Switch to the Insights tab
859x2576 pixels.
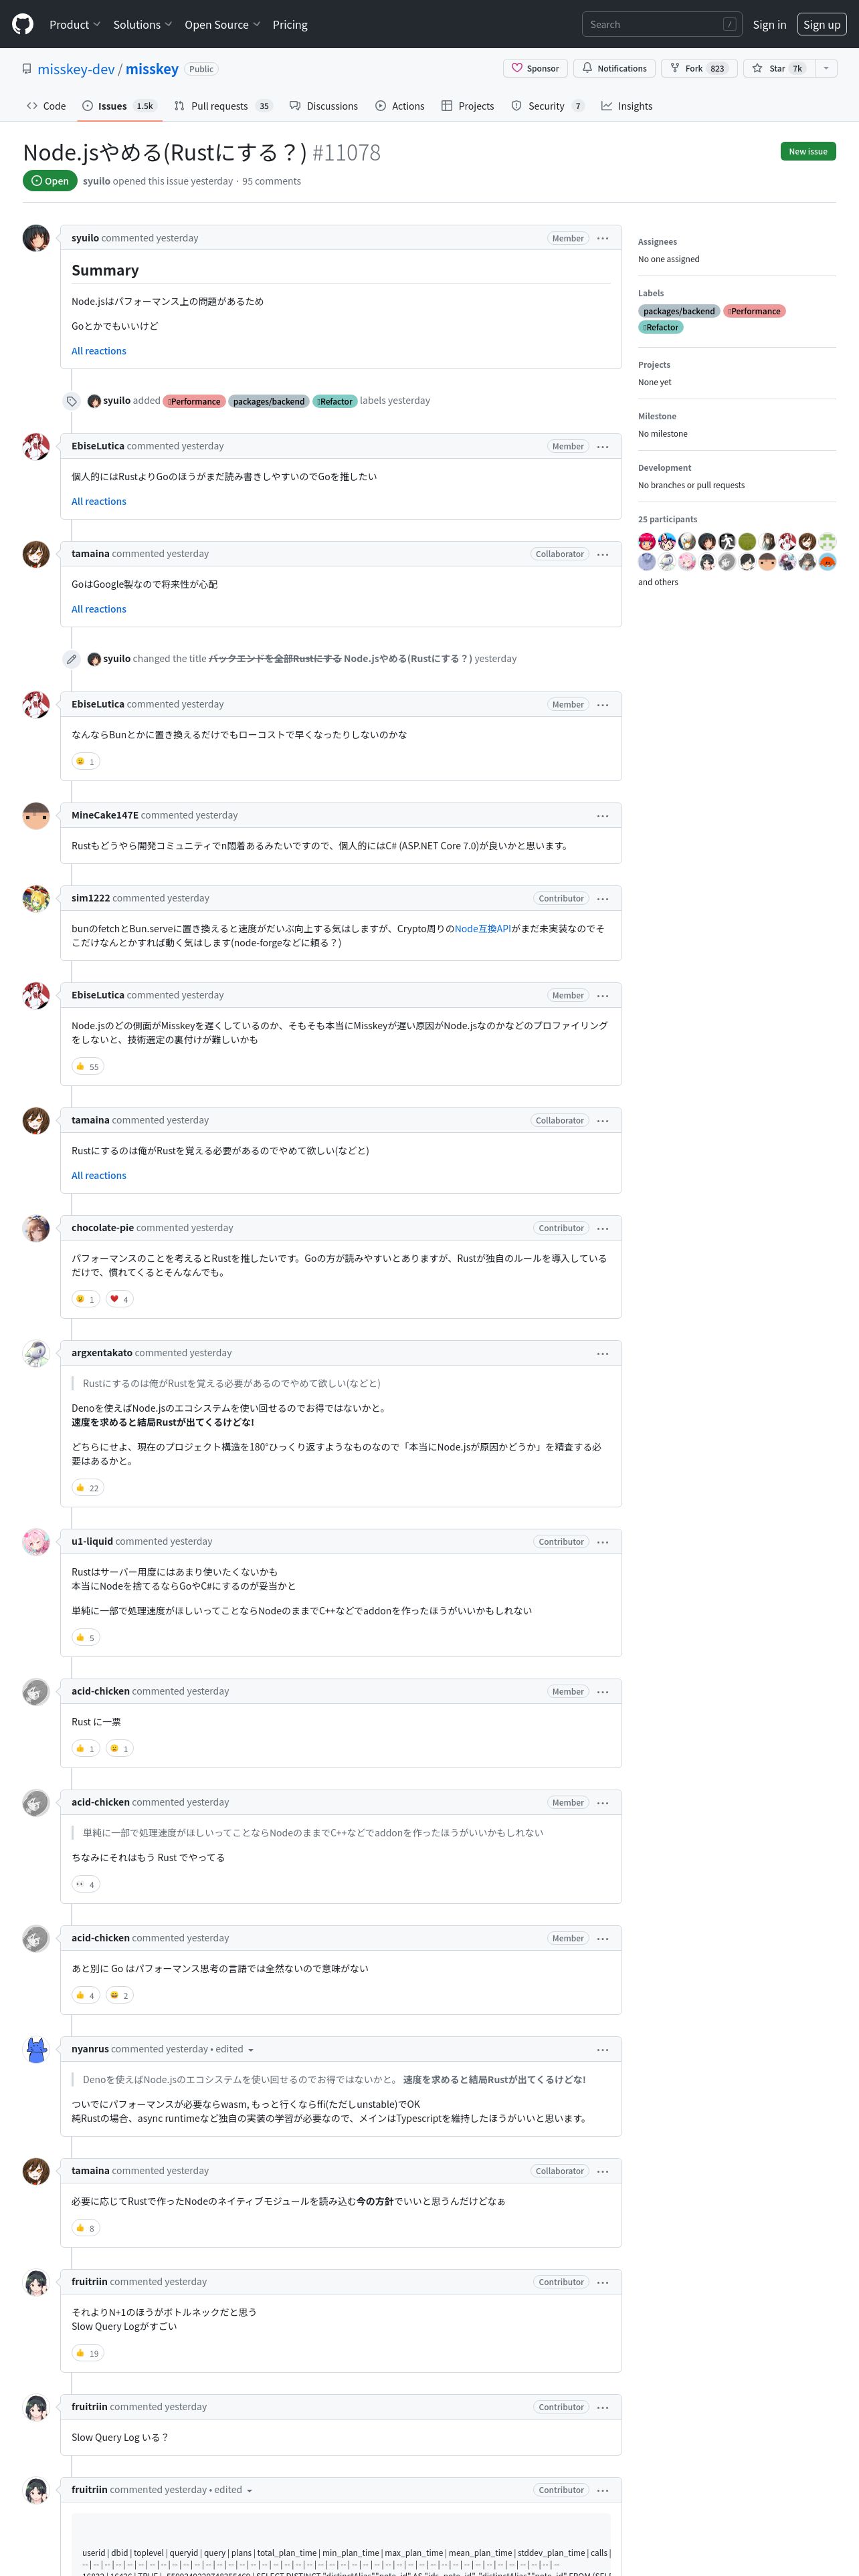(627, 106)
